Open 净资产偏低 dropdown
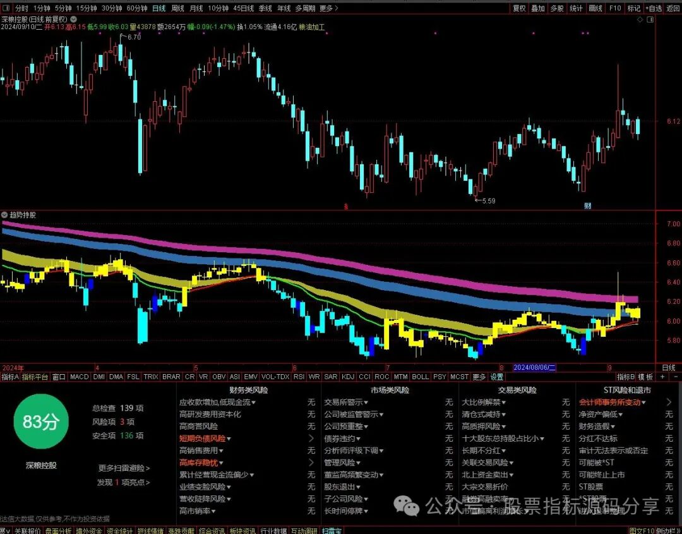The height and width of the screenshot is (534, 682). coord(601,415)
